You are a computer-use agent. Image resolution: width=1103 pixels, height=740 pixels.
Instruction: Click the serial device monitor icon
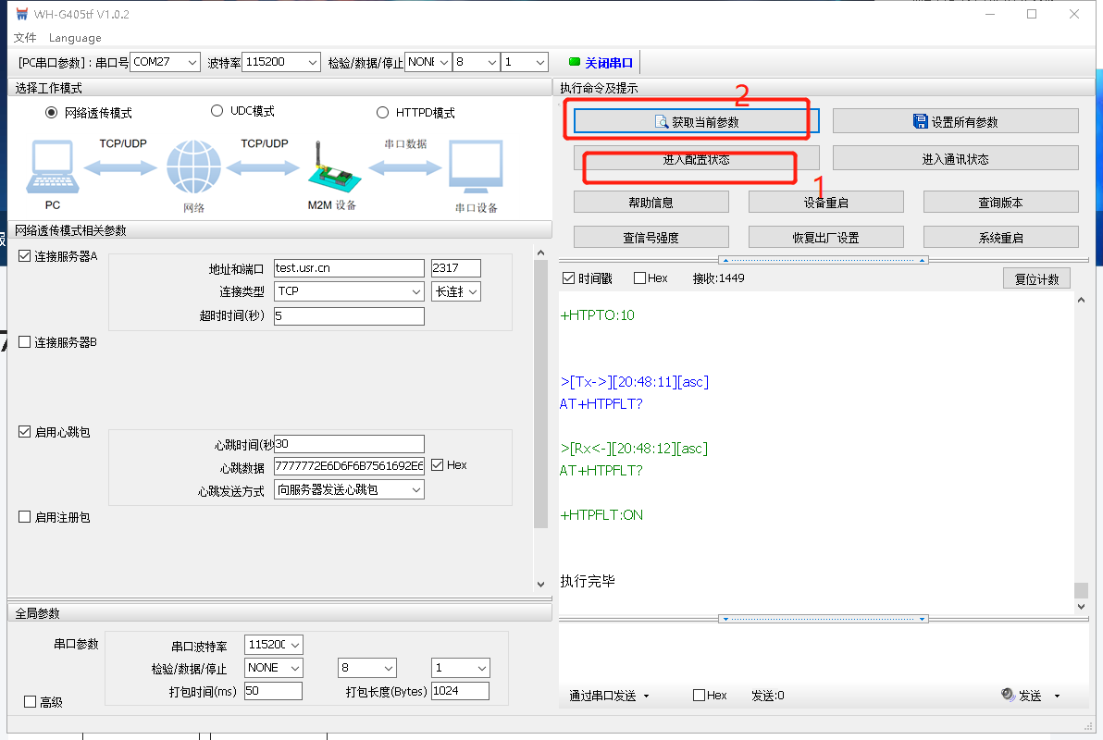476,169
